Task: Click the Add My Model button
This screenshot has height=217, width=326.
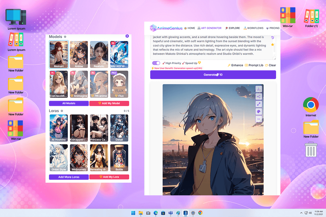Action: click(x=109, y=103)
